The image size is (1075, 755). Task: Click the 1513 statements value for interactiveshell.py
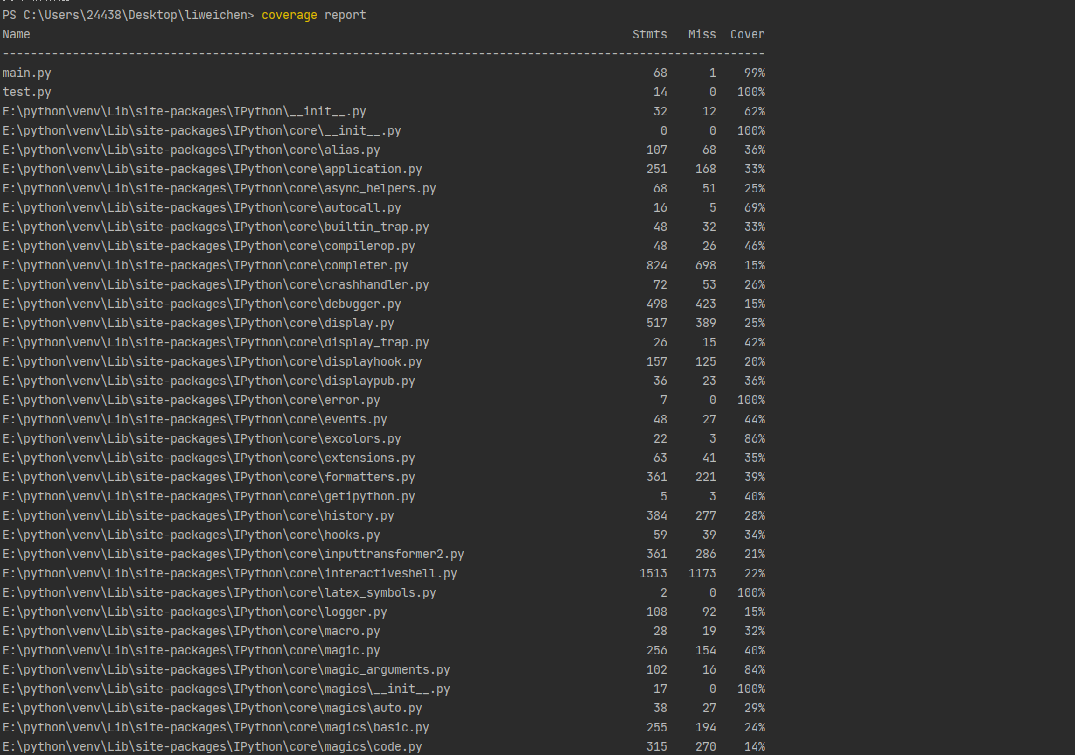653,574
